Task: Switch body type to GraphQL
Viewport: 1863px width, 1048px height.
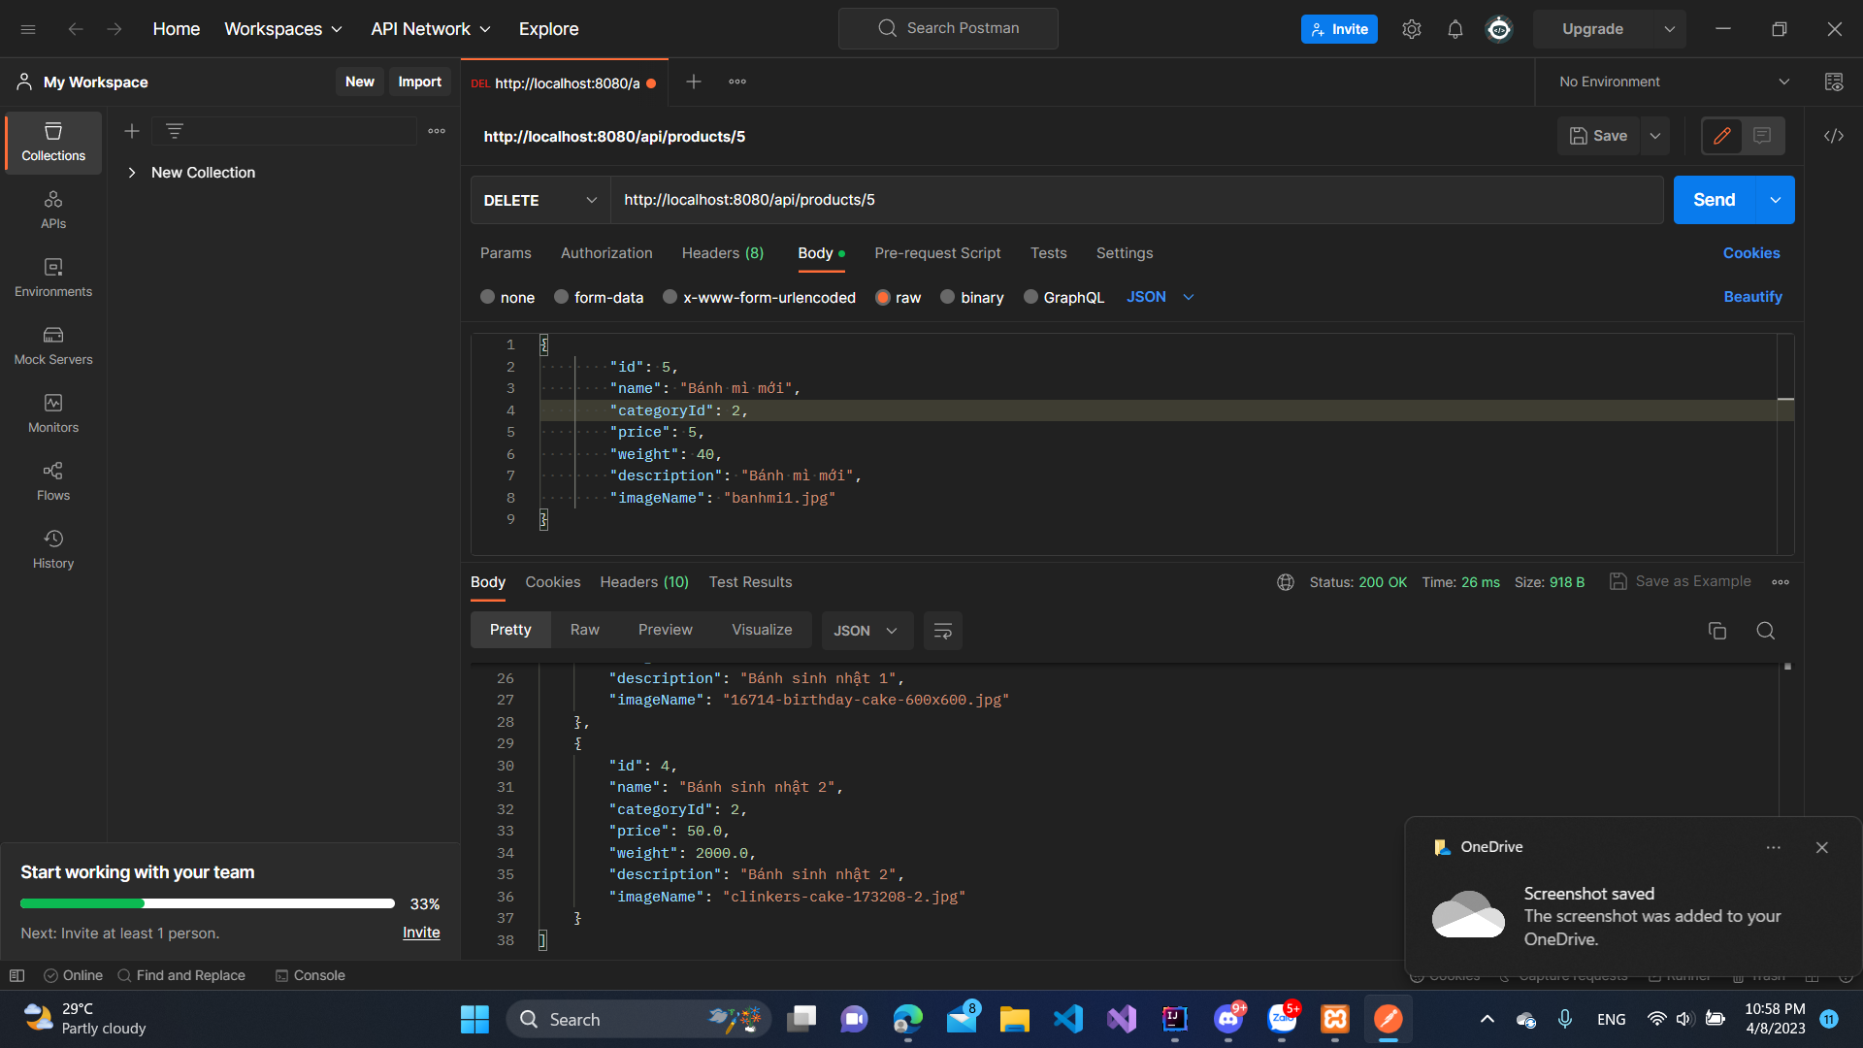Action: [x=1063, y=297]
